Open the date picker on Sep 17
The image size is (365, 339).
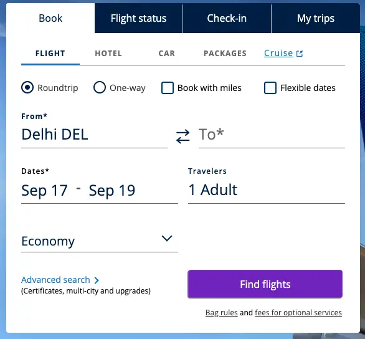click(44, 191)
